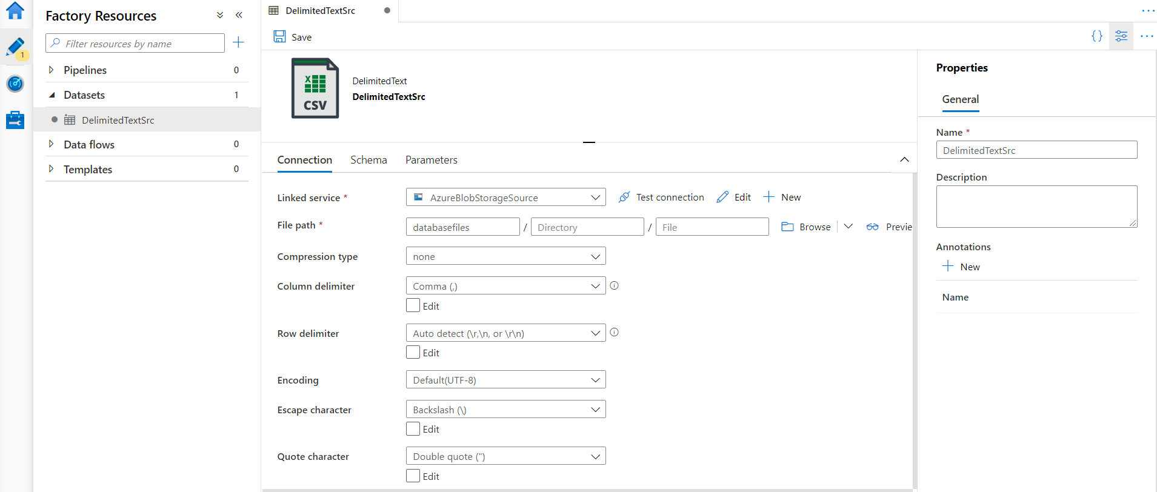This screenshot has width=1157, height=492.
Task: Click Test connection
Action: (661, 197)
